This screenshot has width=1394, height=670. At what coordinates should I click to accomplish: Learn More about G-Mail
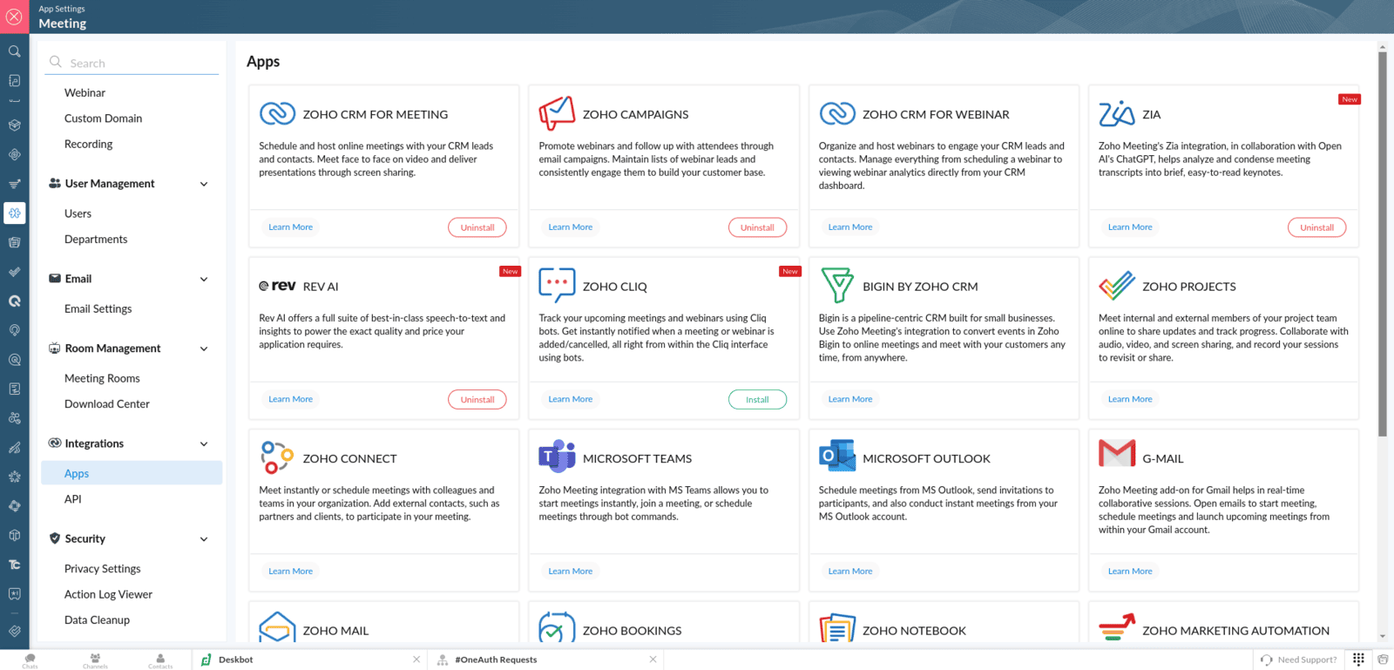point(1130,571)
